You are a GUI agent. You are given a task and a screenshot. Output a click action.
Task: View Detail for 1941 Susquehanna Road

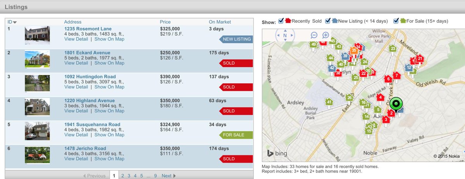pyautogui.click(x=76, y=135)
